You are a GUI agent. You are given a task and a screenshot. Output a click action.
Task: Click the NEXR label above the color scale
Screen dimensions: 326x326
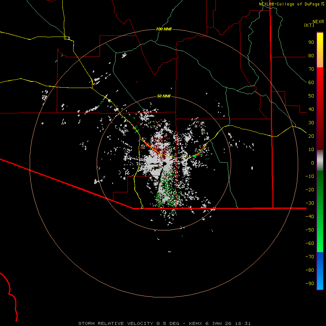318,22
